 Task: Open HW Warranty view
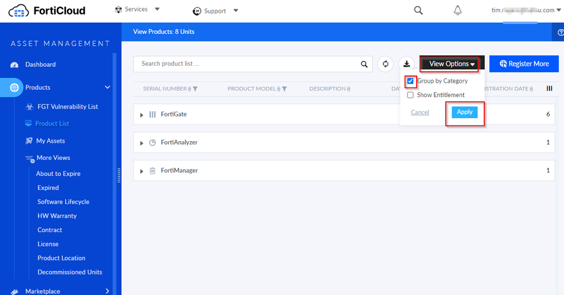(x=57, y=215)
